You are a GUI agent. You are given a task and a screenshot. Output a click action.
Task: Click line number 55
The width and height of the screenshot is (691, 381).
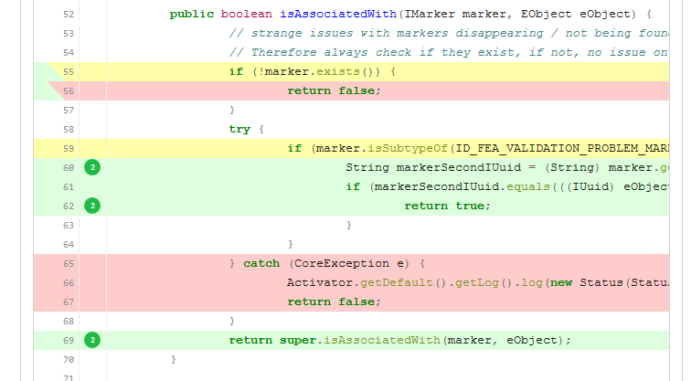pos(69,72)
